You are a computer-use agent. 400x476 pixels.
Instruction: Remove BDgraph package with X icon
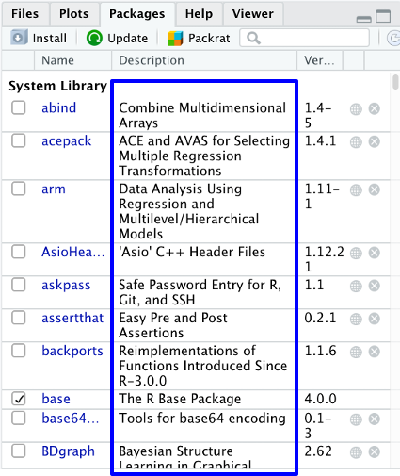(x=375, y=452)
